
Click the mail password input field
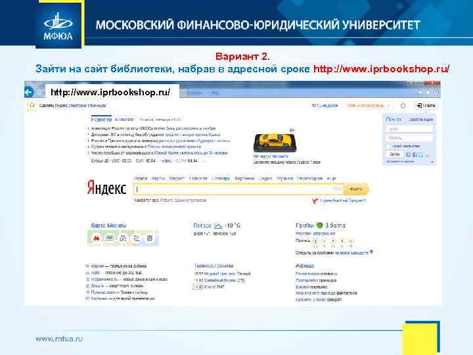pyautogui.click(x=409, y=137)
